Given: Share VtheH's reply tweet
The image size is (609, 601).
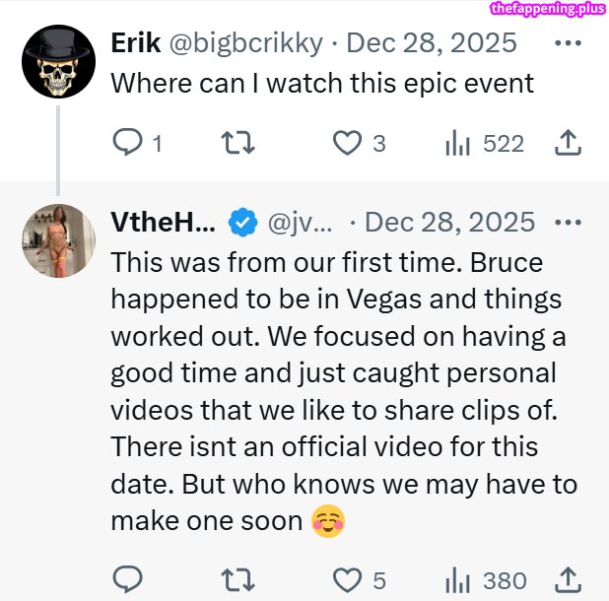Looking at the screenshot, I should 568,578.
